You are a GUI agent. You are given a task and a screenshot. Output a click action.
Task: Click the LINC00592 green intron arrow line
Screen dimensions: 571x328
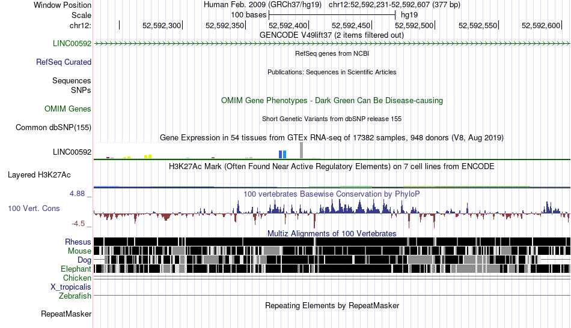coord(332,44)
